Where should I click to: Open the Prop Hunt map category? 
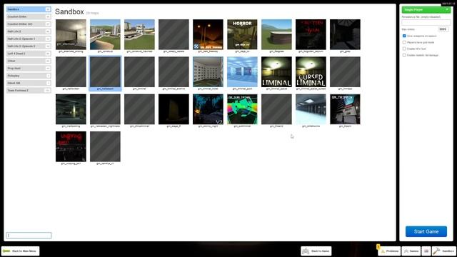point(29,69)
